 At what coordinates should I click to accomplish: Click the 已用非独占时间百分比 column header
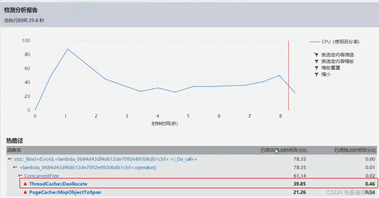pos(284,150)
